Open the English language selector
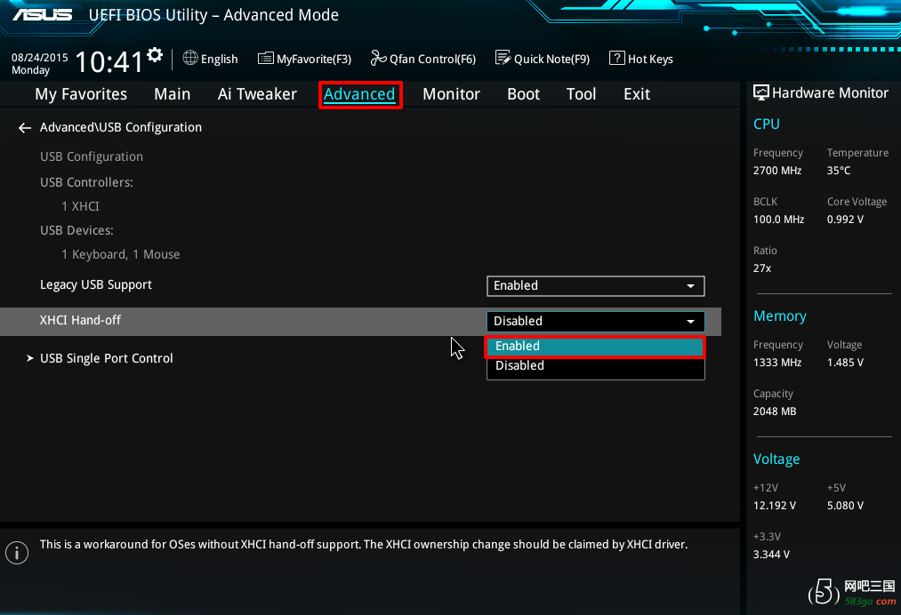Screen dimensions: 901x615 (210, 59)
